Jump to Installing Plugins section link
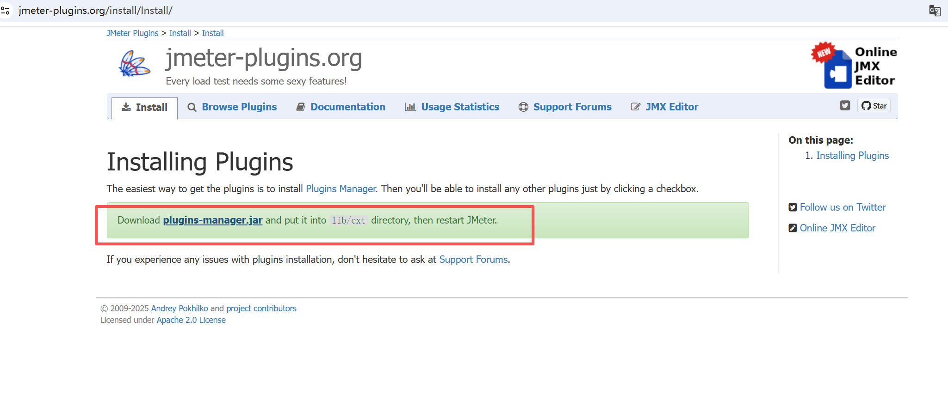Viewport: 948px width, 406px height. point(852,156)
